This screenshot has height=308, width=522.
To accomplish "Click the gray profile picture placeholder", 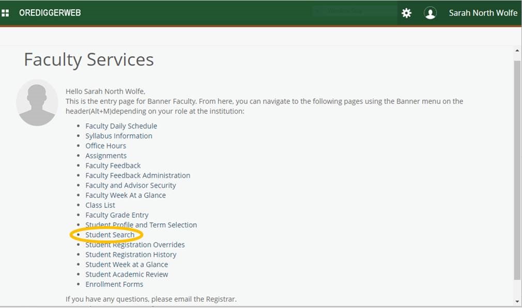I will (37, 103).
